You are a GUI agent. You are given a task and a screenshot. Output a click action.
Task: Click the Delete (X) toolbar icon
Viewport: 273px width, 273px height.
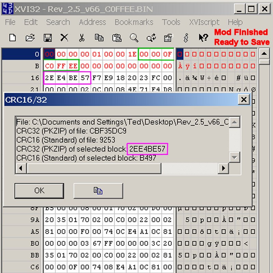point(64,38)
